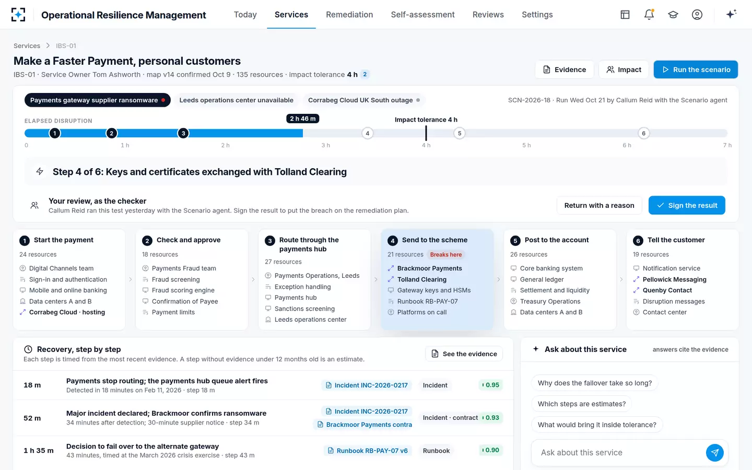Open the Runbook RB-PAY-07 v6 evidence link
This screenshot has height=470, width=752.
368,451
